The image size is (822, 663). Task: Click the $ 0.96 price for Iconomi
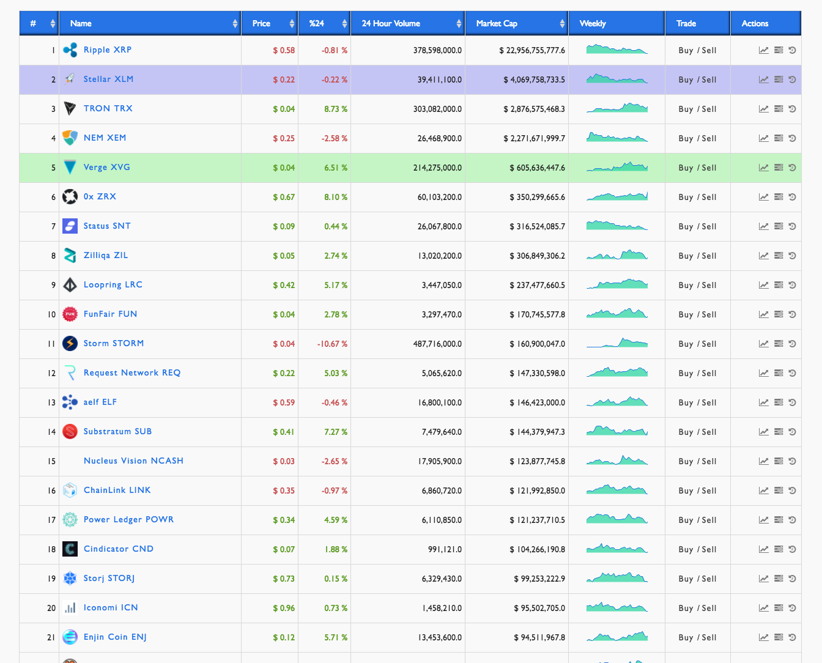click(x=284, y=608)
